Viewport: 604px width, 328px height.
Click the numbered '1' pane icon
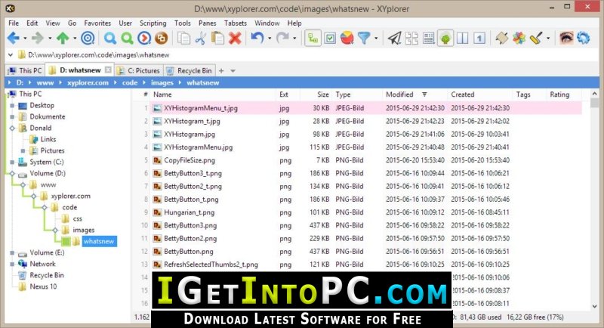pyautogui.click(x=479, y=38)
